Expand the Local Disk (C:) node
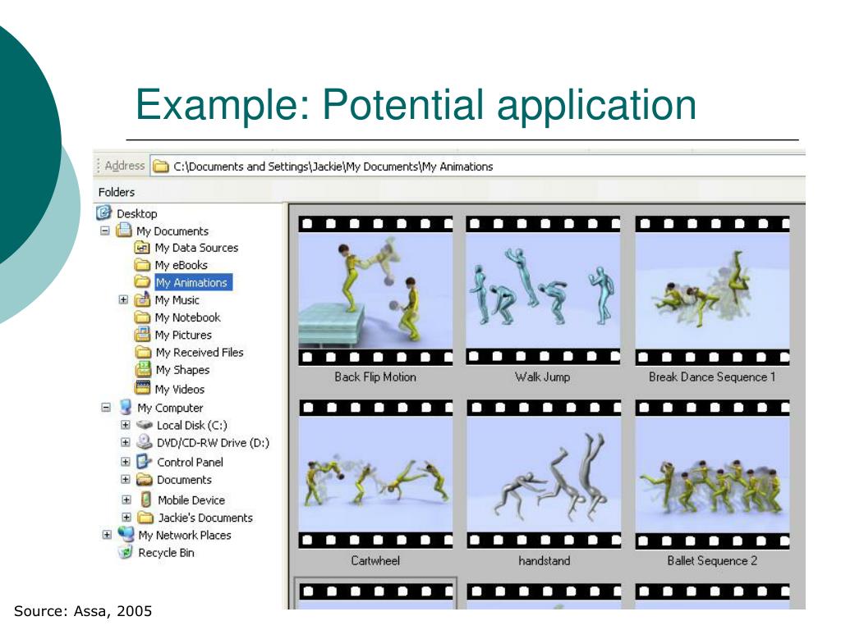The width and height of the screenshot is (841, 630). 126,425
